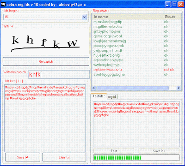
Task: Select row wathxoyhsjjtmjc in the list
Action: (136, 65)
